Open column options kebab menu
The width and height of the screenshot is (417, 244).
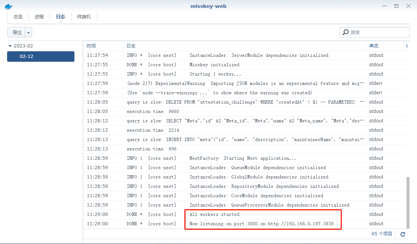(x=407, y=46)
